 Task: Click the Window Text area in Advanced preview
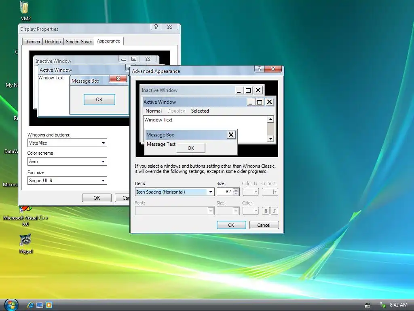coord(158,120)
